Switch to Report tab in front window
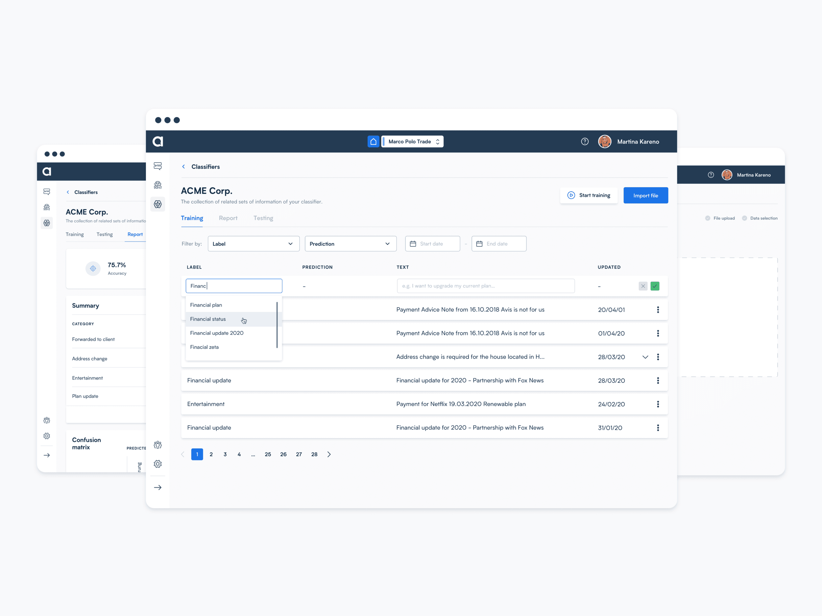This screenshot has width=822, height=616. (228, 218)
